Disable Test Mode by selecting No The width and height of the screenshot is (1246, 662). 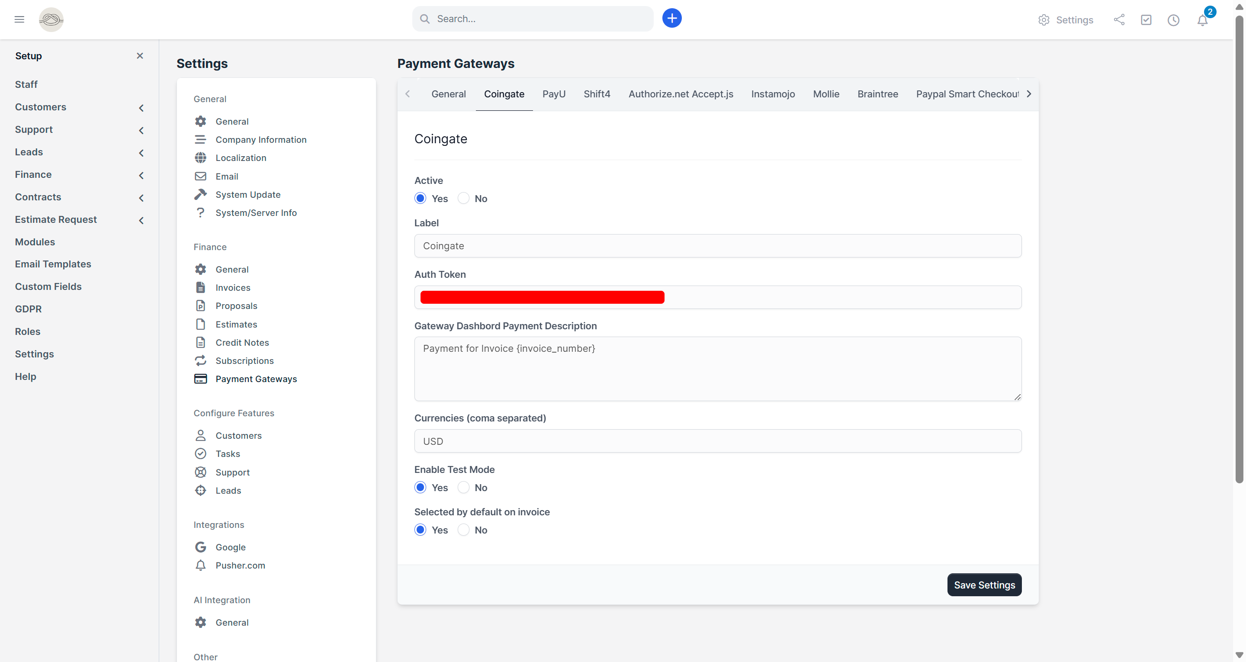tap(463, 487)
